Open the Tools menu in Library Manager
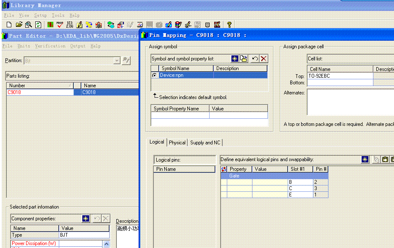 pos(58,15)
